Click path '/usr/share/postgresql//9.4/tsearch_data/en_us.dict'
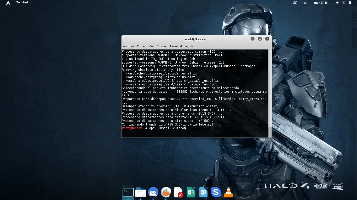 (171, 84)
